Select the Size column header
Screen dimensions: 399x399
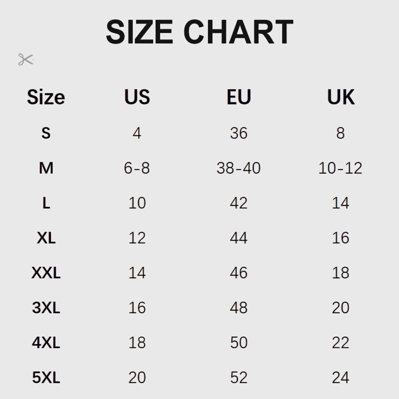46,97
